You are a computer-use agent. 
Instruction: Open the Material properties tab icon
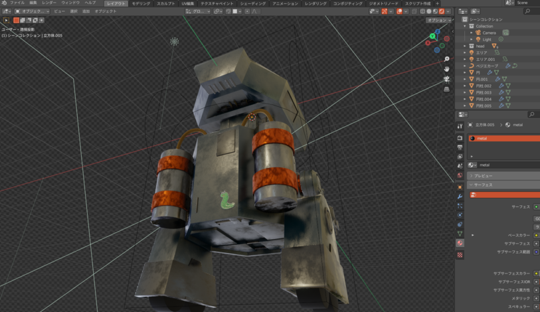click(460, 244)
